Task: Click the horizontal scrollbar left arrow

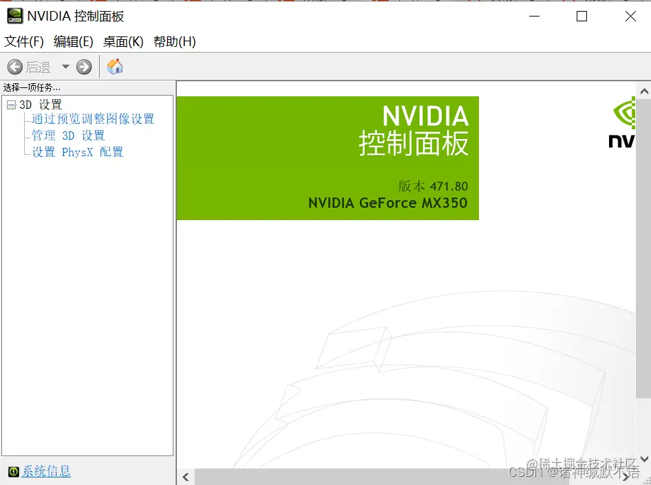Action: (186, 477)
